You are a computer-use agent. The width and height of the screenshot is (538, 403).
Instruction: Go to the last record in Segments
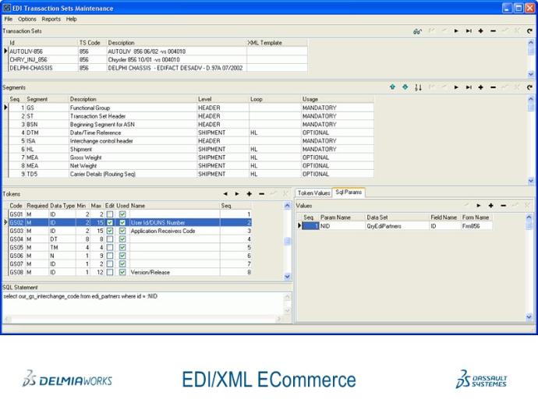click(469, 87)
